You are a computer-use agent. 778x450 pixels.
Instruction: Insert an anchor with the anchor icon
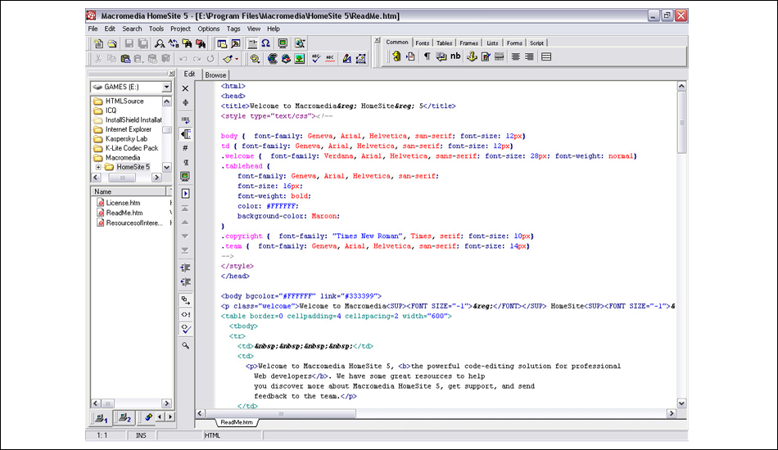pos(472,56)
